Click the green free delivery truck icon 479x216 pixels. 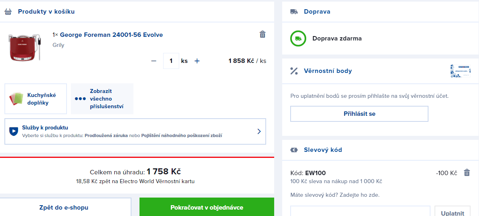[x=298, y=38]
